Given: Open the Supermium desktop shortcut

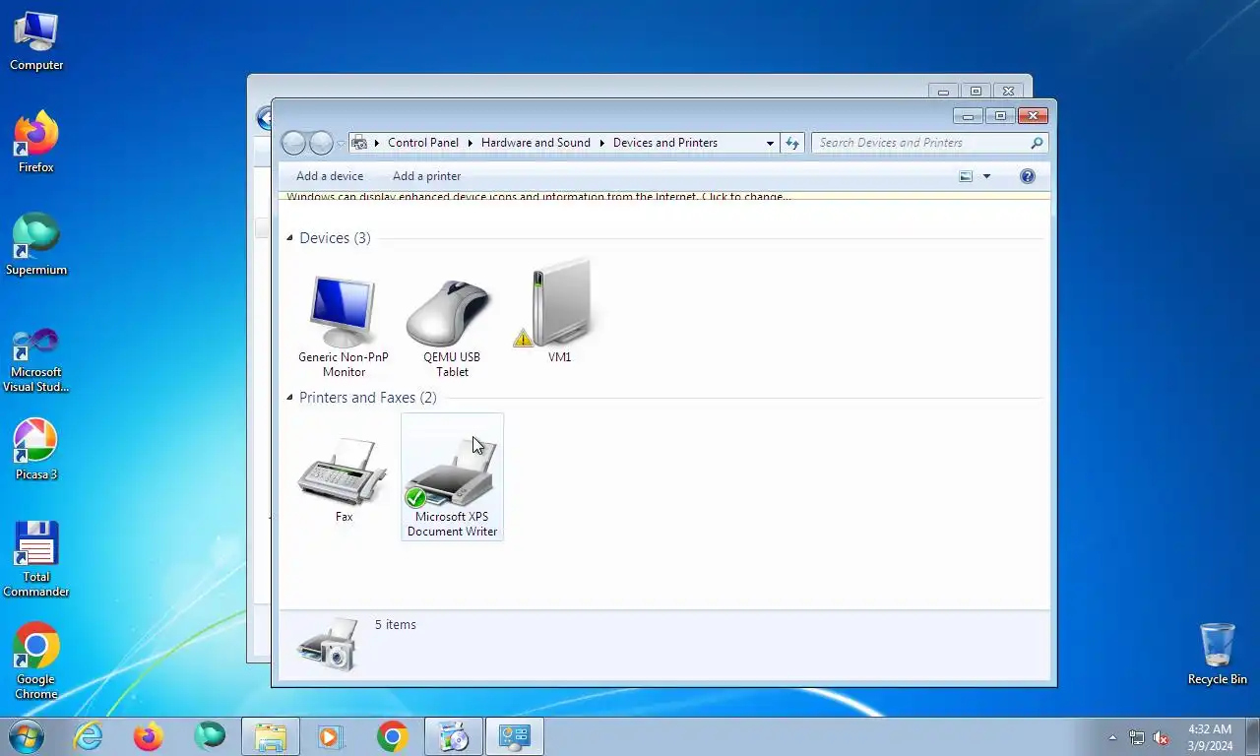Looking at the screenshot, I should coord(36,246).
